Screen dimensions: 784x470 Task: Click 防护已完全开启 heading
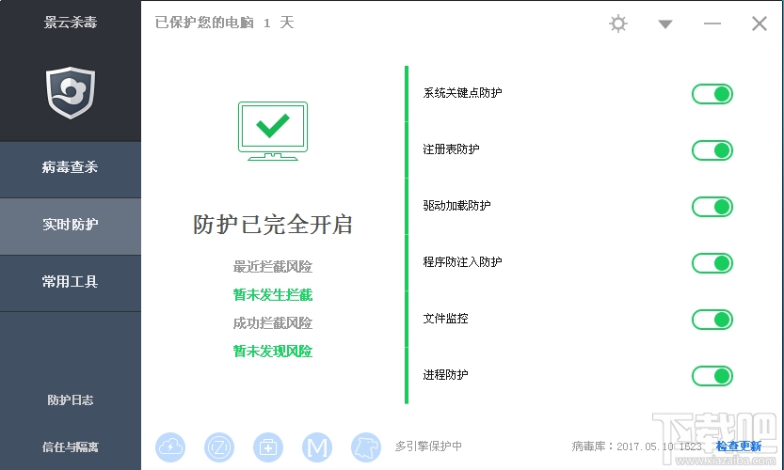273,225
